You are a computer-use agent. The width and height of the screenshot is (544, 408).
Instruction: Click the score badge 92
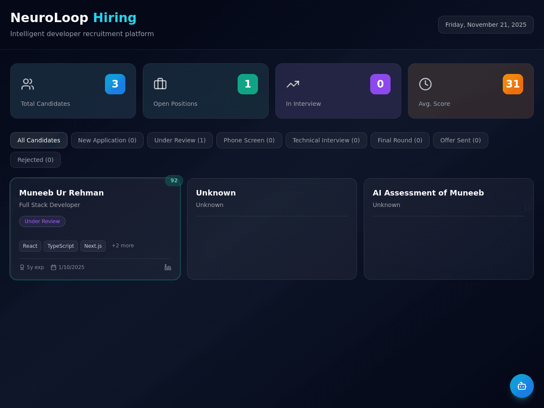(174, 181)
